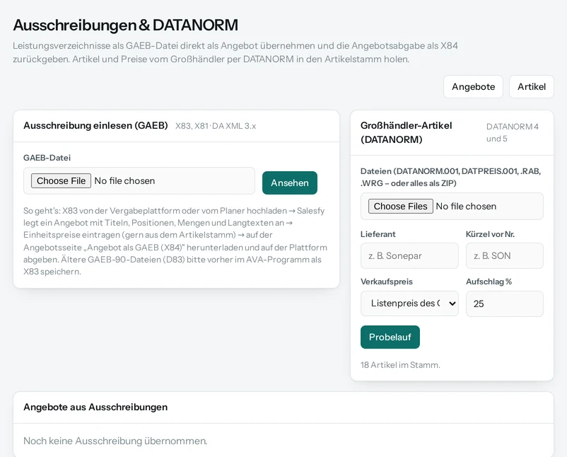Open the Angebote page button
The width and height of the screenshot is (567, 457).
(473, 87)
